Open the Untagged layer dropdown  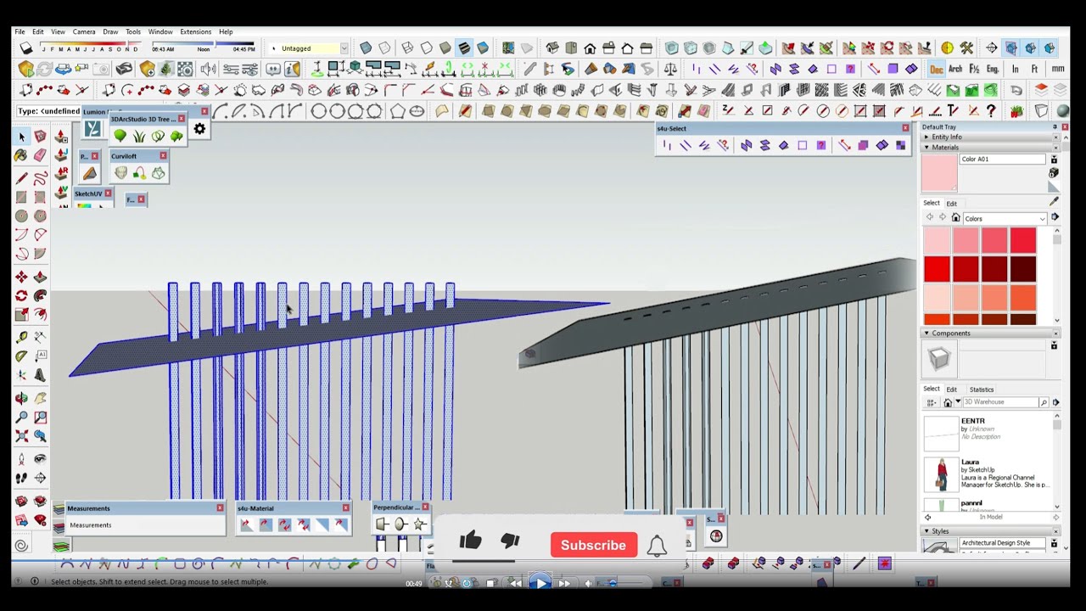click(307, 48)
